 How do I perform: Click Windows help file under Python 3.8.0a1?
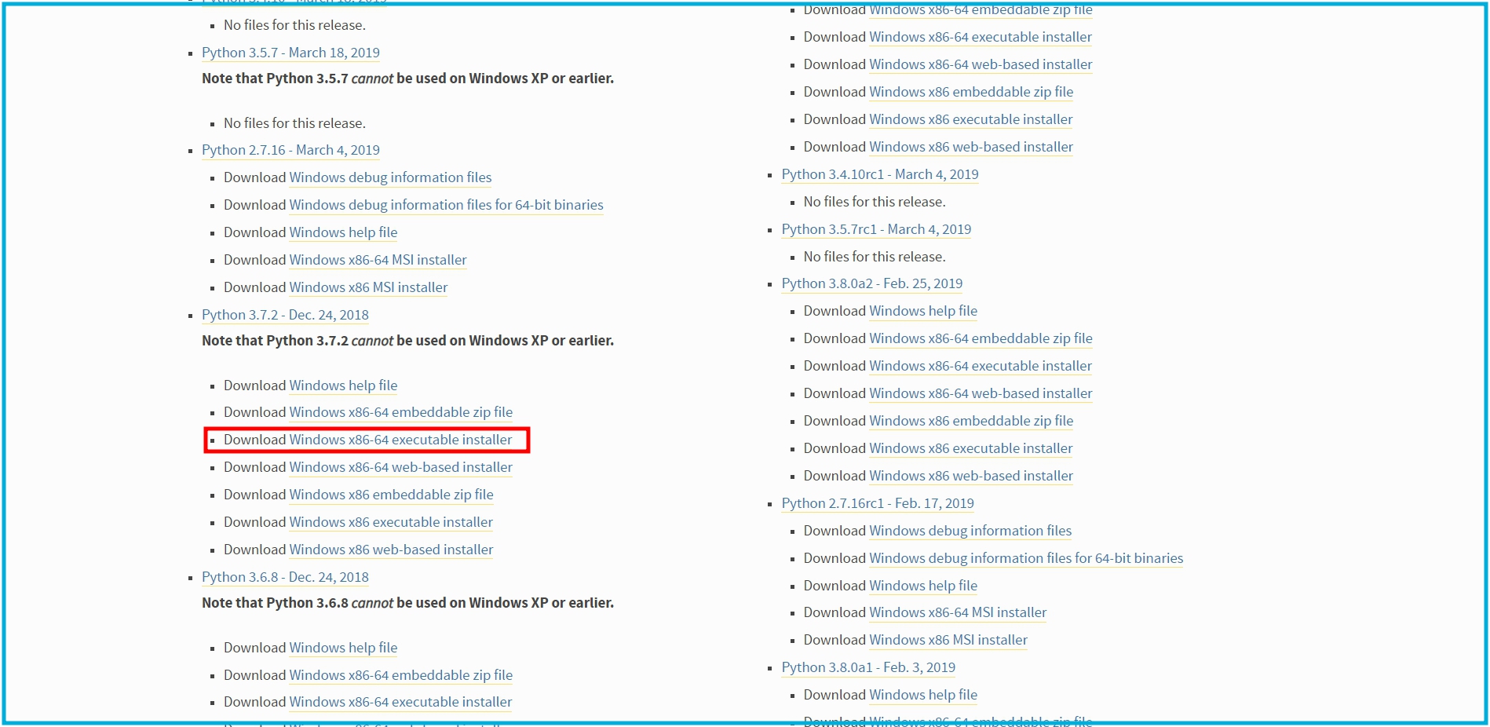[923, 695]
